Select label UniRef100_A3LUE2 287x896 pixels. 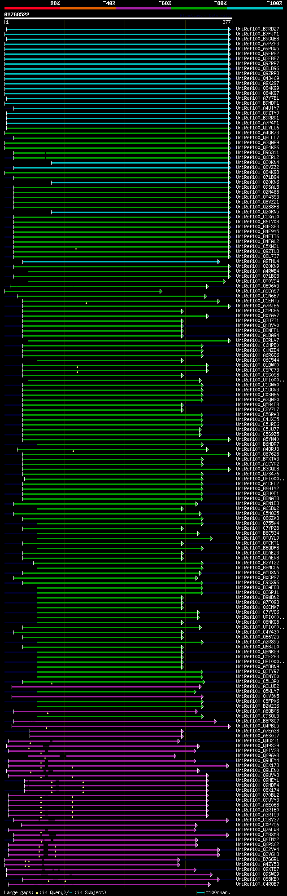[257, 687]
